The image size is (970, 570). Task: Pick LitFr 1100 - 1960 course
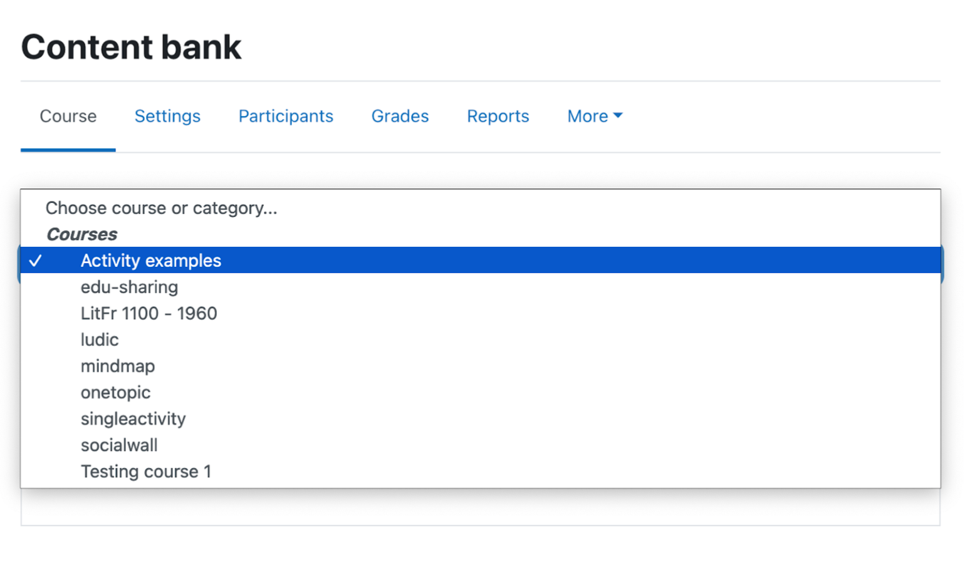[x=481, y=313]
